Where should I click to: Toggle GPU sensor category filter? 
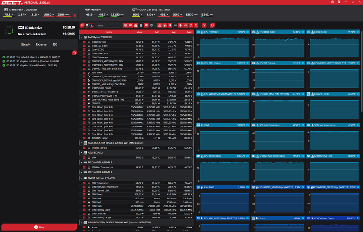click(x=131, y=25)
